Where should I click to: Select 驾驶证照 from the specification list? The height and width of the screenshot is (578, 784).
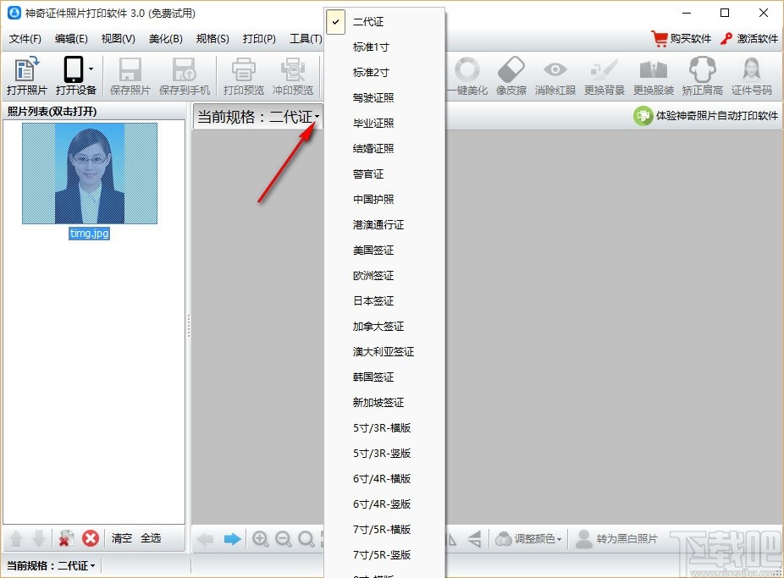point(373,97)
